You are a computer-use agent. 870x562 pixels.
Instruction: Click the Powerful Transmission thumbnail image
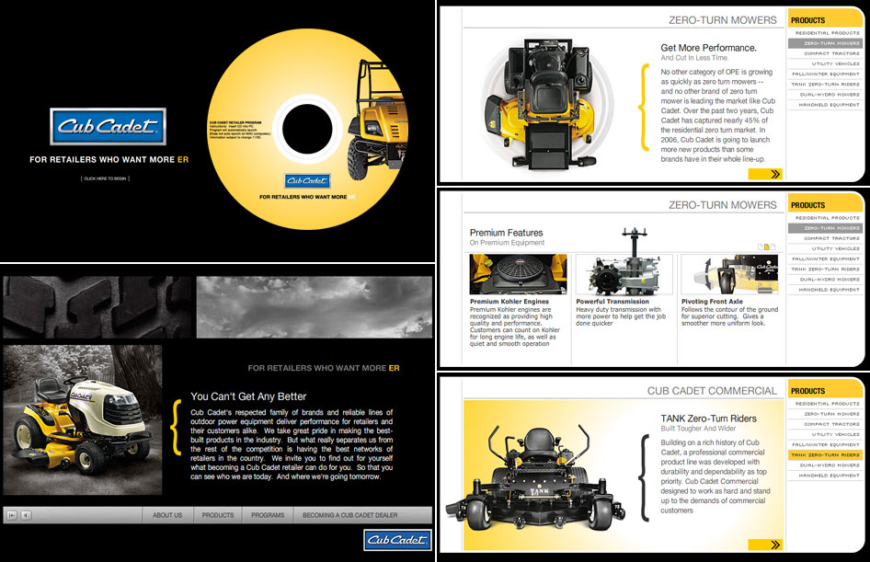coord(624,274)
